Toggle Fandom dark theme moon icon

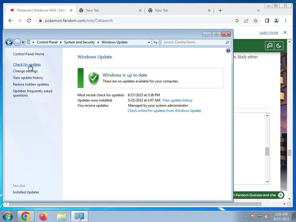[279, 46]
